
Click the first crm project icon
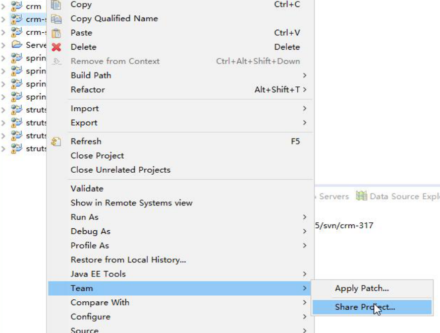[x=16, y=6]
